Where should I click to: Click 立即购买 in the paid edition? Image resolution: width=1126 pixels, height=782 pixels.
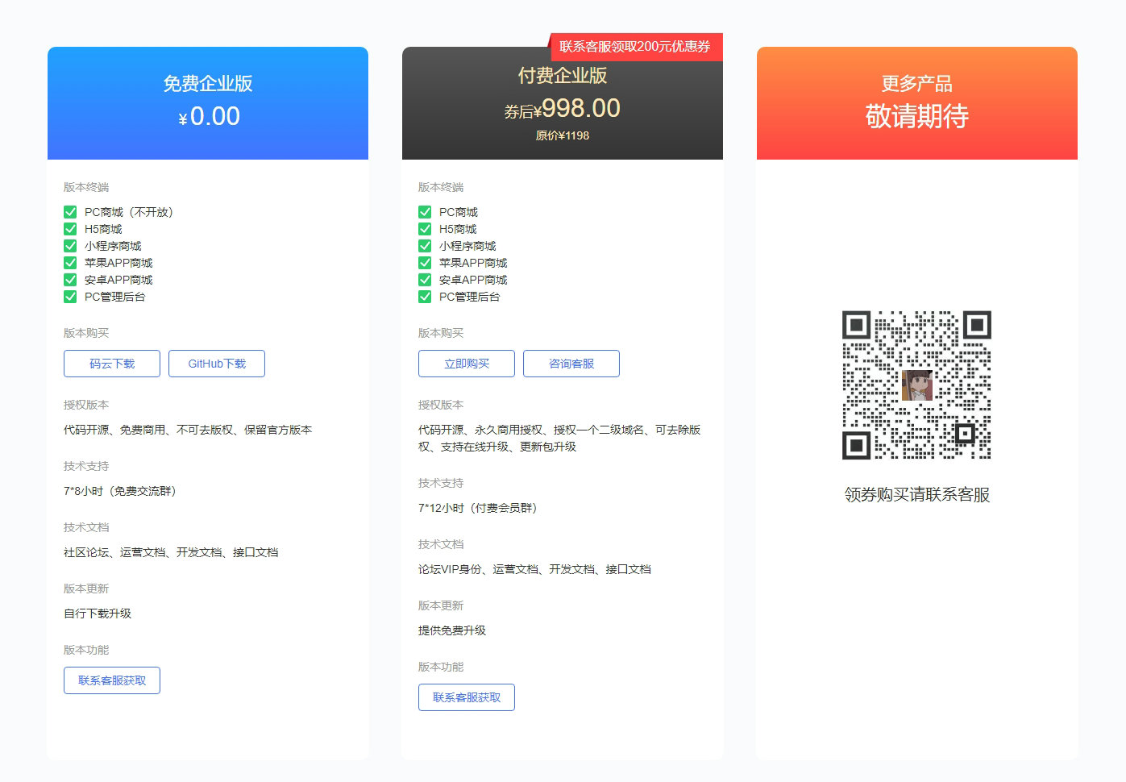coord(467,364)
